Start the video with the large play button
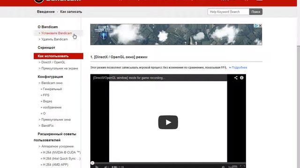This screenshot has width=300, height=168. 168,122
